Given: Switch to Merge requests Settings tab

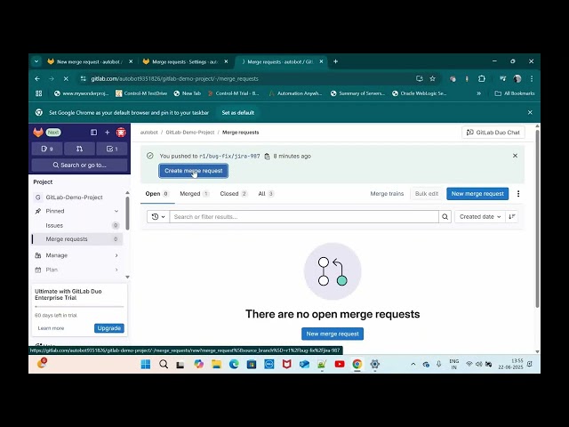Looking at the screenshot, I should [186, 62].
